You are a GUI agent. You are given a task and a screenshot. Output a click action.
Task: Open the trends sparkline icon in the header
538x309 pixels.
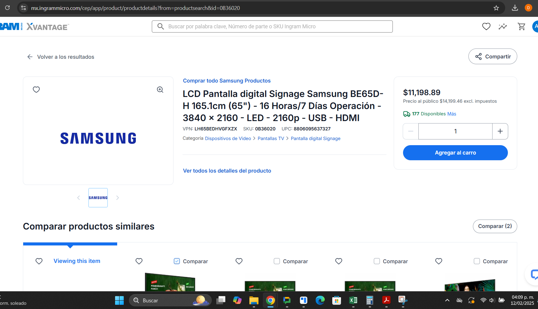(x=502, y=27)
